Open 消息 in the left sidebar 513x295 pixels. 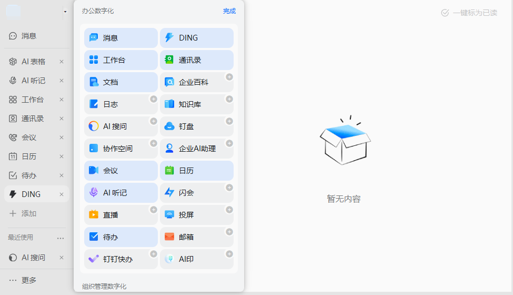[x=37, y=36]
